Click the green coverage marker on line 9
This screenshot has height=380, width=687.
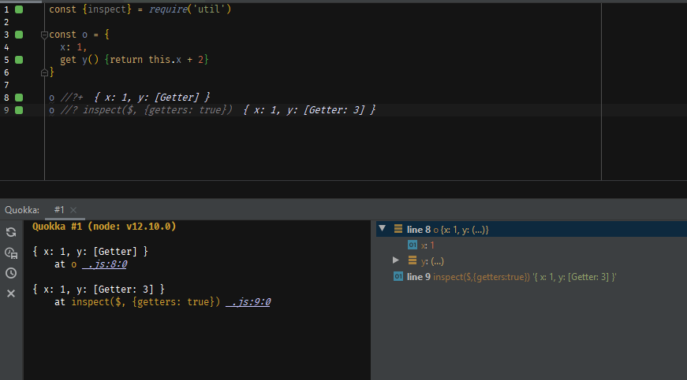pyautogui.click(x=19, y=110)
